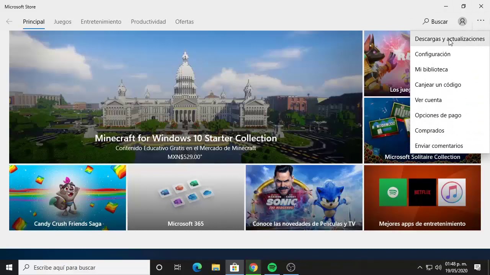Open Ver cuenta menu entry
The image size is (490, 275).
(449, 100)
